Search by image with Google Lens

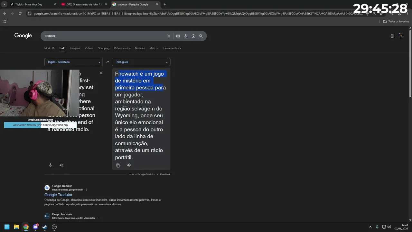click(x=193, y=36)
